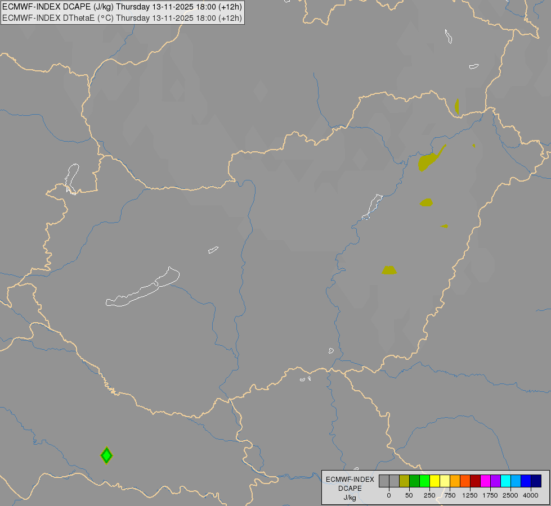Image resolution: width=551 pixels, height=506 pixels.
Task: Pick the red-orange legend swatch
Action: (465, 481)
